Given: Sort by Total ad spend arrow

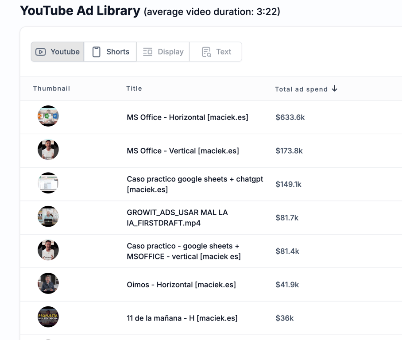Looking at the screenshot, I should 335,89.
